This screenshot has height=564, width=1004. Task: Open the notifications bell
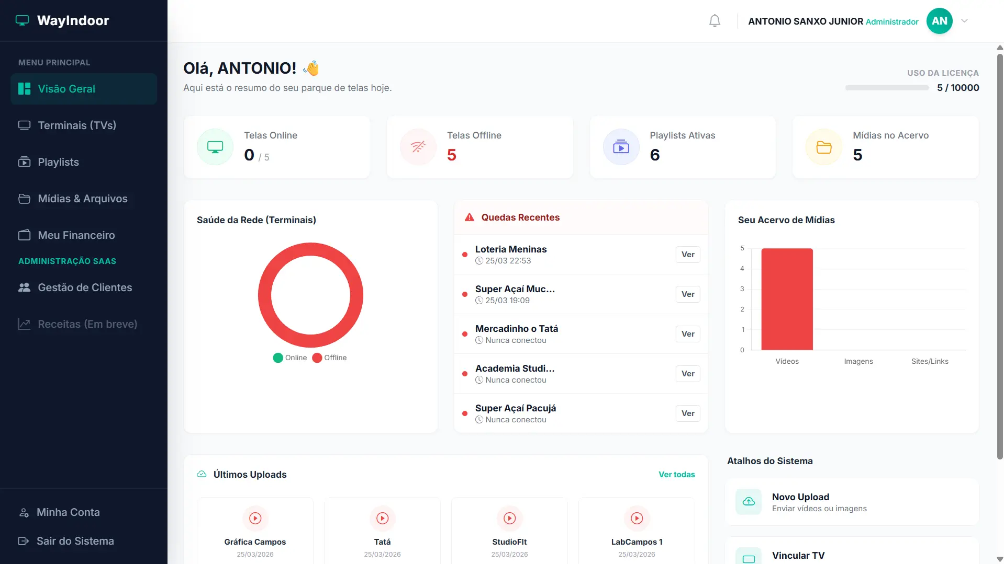(x=715, y=21)
